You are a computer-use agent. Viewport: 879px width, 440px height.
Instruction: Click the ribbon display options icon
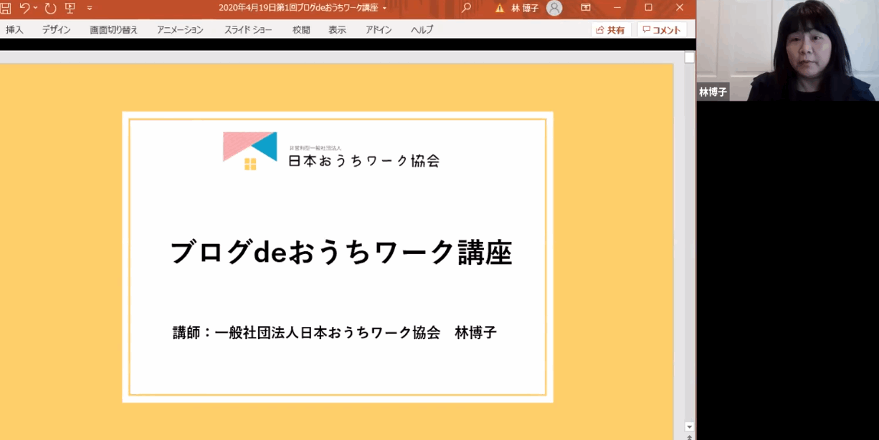585,9
